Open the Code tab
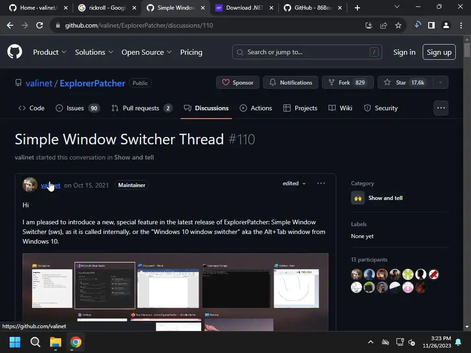This screenshot has height=353, width=471. point(31,108)
